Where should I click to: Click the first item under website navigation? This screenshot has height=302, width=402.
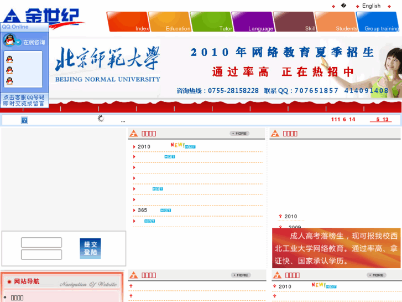[x=17, y=298]
